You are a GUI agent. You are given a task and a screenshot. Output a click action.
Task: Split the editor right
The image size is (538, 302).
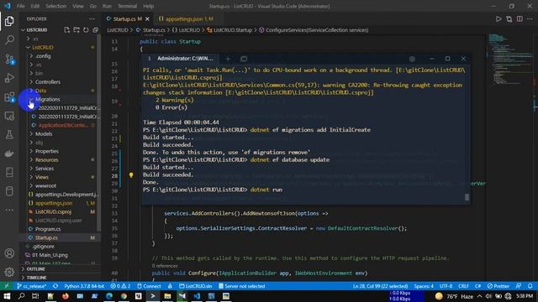point(520,18)
